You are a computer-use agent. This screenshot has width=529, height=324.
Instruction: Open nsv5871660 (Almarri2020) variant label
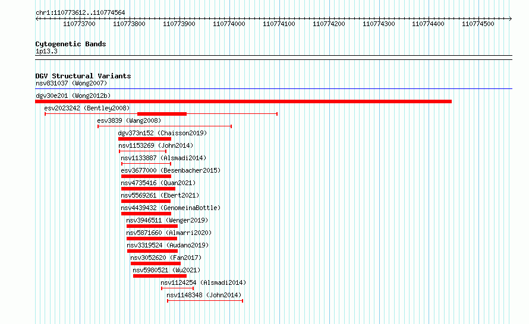click(169, 233)
